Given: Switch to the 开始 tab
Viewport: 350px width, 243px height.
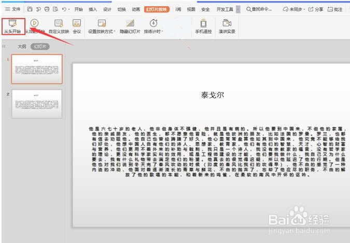Looking at the screenshot, I should (78, 9).
